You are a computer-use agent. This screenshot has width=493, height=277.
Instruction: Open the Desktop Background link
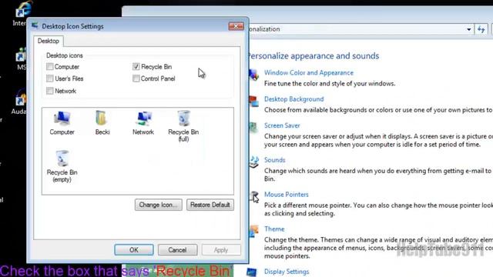pyautogui.click(x=293, y=99)
